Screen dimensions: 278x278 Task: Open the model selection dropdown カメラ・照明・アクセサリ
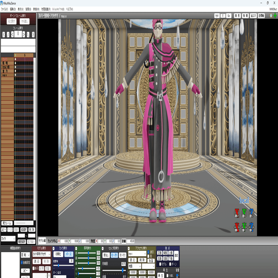pos(42,254)
